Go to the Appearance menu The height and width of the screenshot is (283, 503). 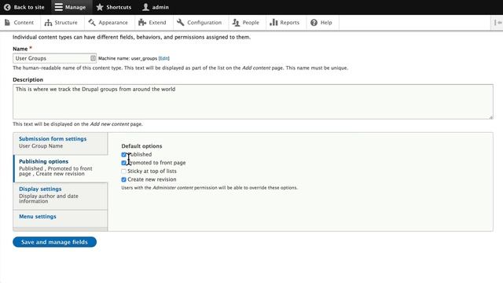(108, 23)
